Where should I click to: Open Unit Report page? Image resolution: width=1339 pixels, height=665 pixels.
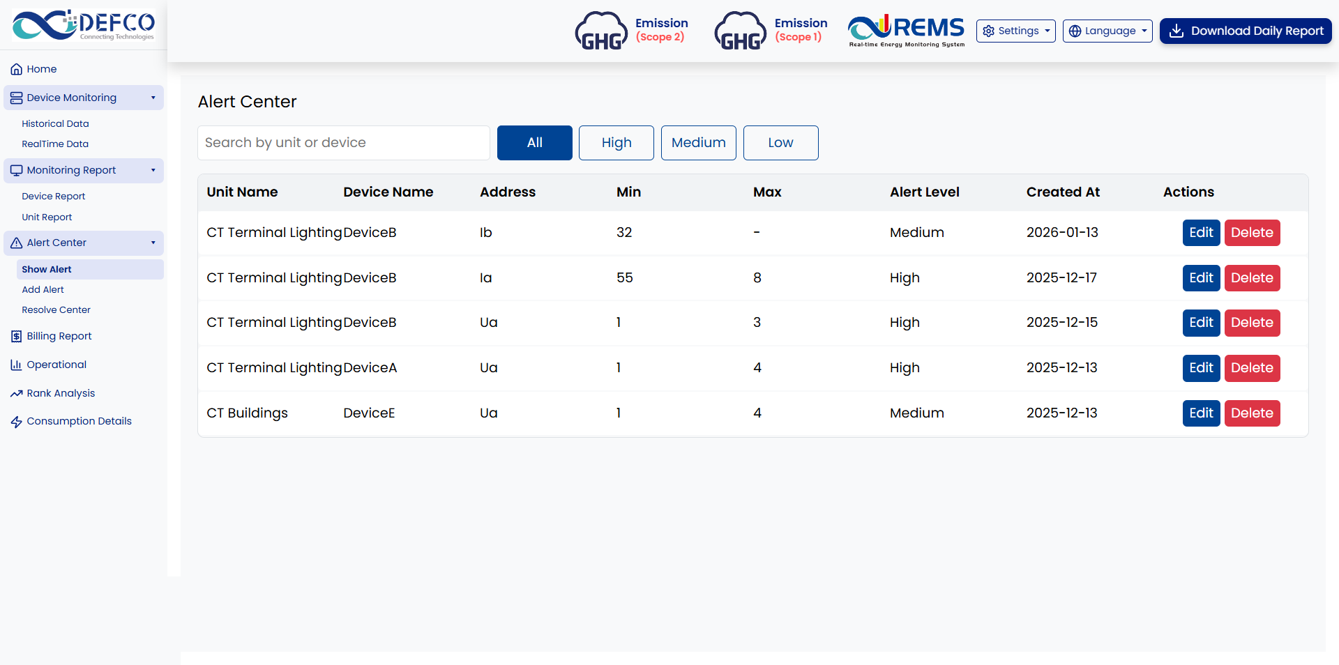pyautogui.click(x=47, y=217)
